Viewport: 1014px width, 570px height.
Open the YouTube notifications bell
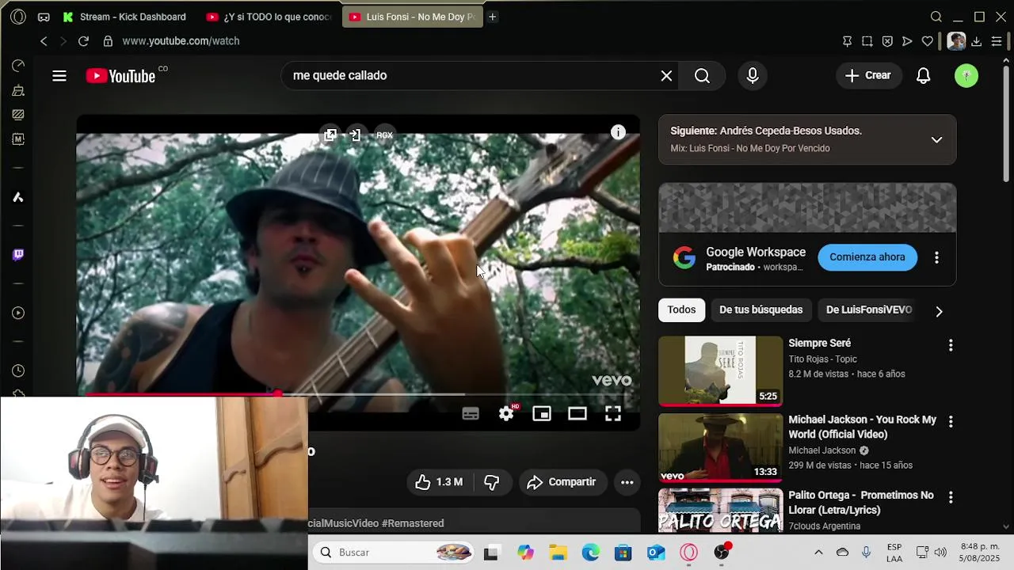(x=924, y=76)
